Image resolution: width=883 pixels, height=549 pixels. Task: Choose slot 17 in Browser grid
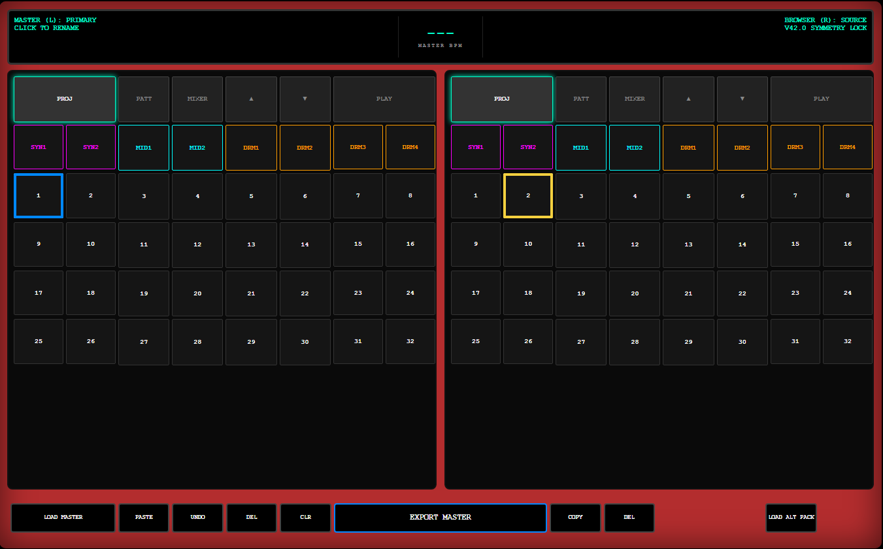pos(476,293)
